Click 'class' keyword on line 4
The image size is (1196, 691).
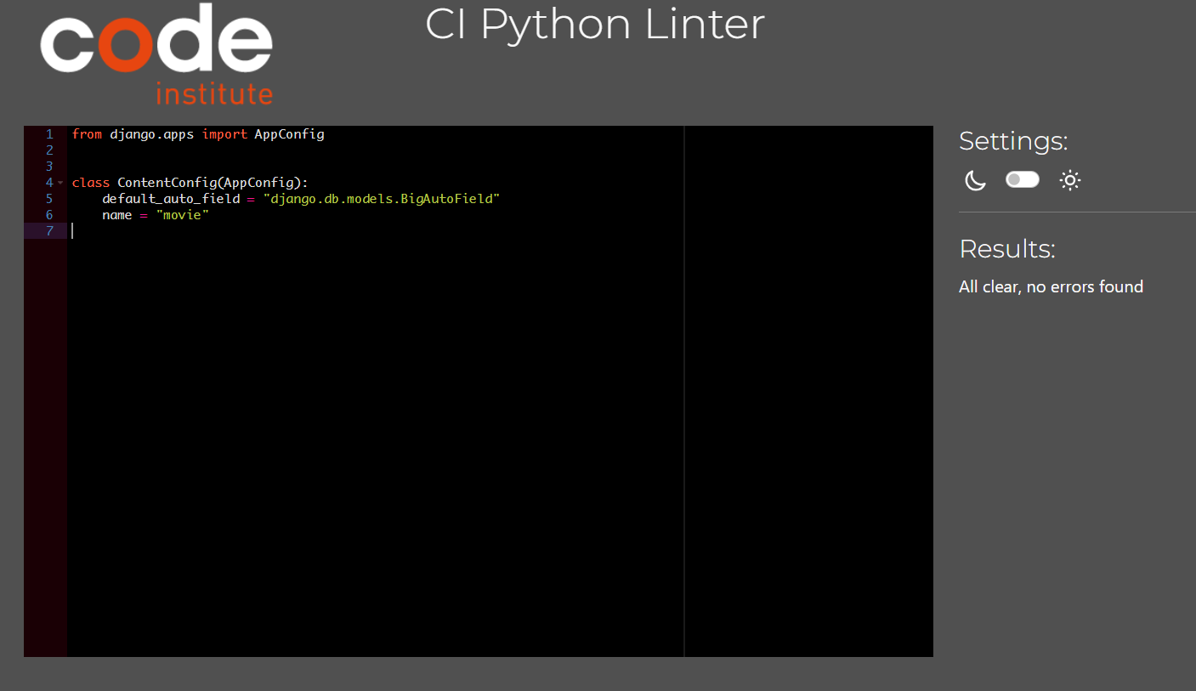91,183
